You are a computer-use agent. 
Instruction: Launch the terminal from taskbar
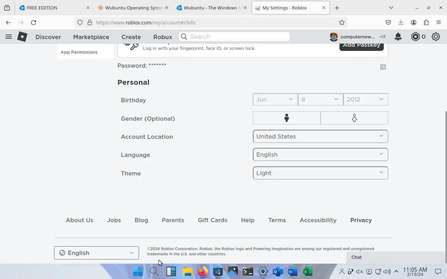pyautogui.click(x=248, y=271)
